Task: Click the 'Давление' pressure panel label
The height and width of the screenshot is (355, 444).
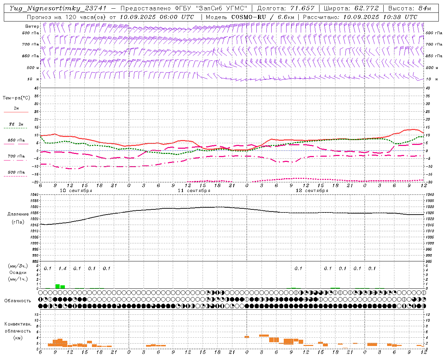Action: coord(18,214)
